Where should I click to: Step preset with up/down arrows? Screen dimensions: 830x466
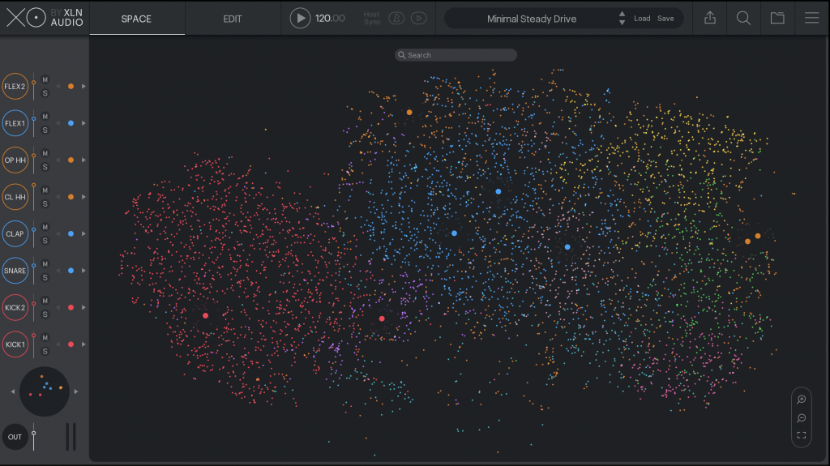(622, 19)
